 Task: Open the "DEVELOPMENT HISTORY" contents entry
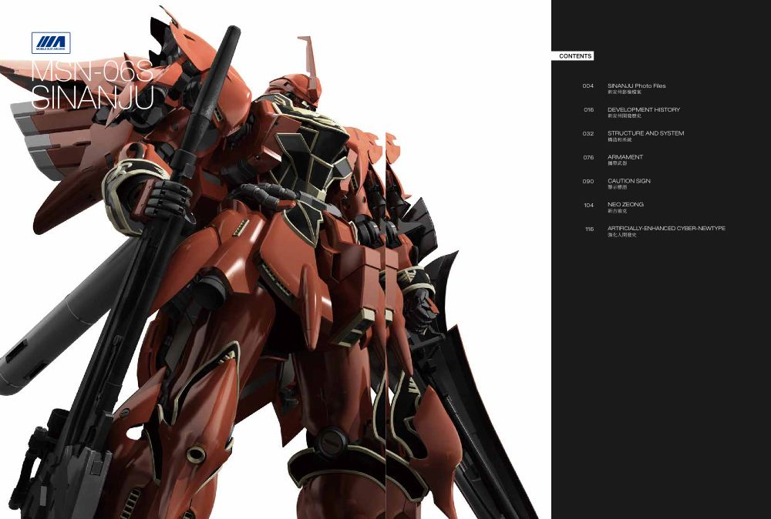pos(644,109)
